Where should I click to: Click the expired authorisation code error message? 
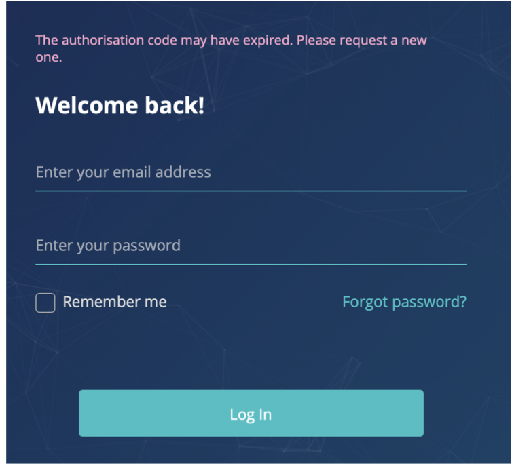point(231,47)
